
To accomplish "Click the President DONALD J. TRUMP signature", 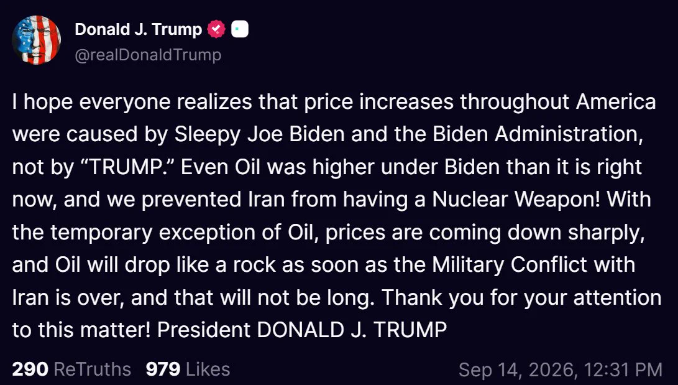I will [x=302, y=330].
